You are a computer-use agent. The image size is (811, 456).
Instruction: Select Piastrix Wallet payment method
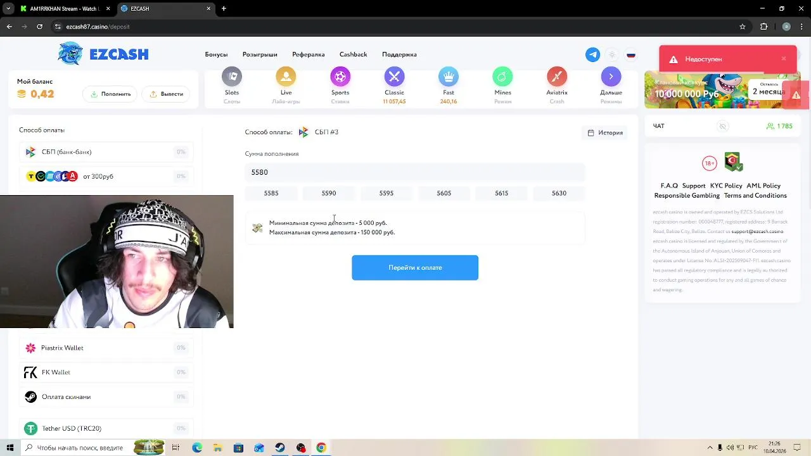pos(106,348)
